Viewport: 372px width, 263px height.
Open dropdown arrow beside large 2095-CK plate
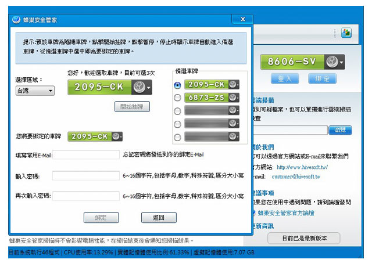(x=149, y=88)
